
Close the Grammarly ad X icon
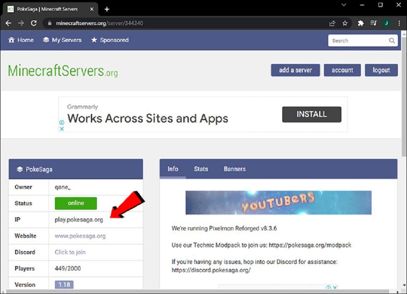(x=62, y=129)
